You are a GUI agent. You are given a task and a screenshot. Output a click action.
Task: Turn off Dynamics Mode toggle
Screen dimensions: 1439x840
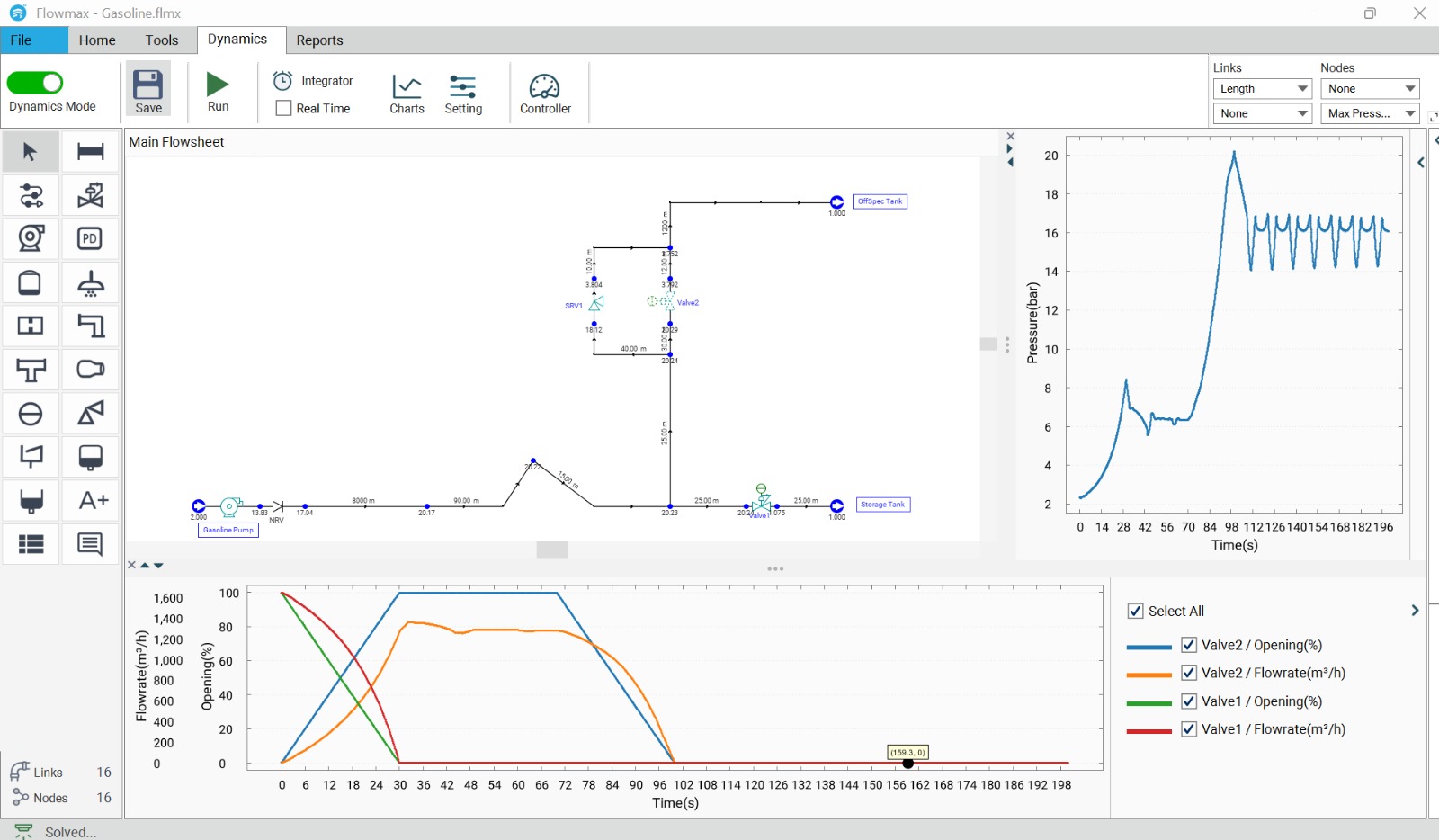point(35,83)
